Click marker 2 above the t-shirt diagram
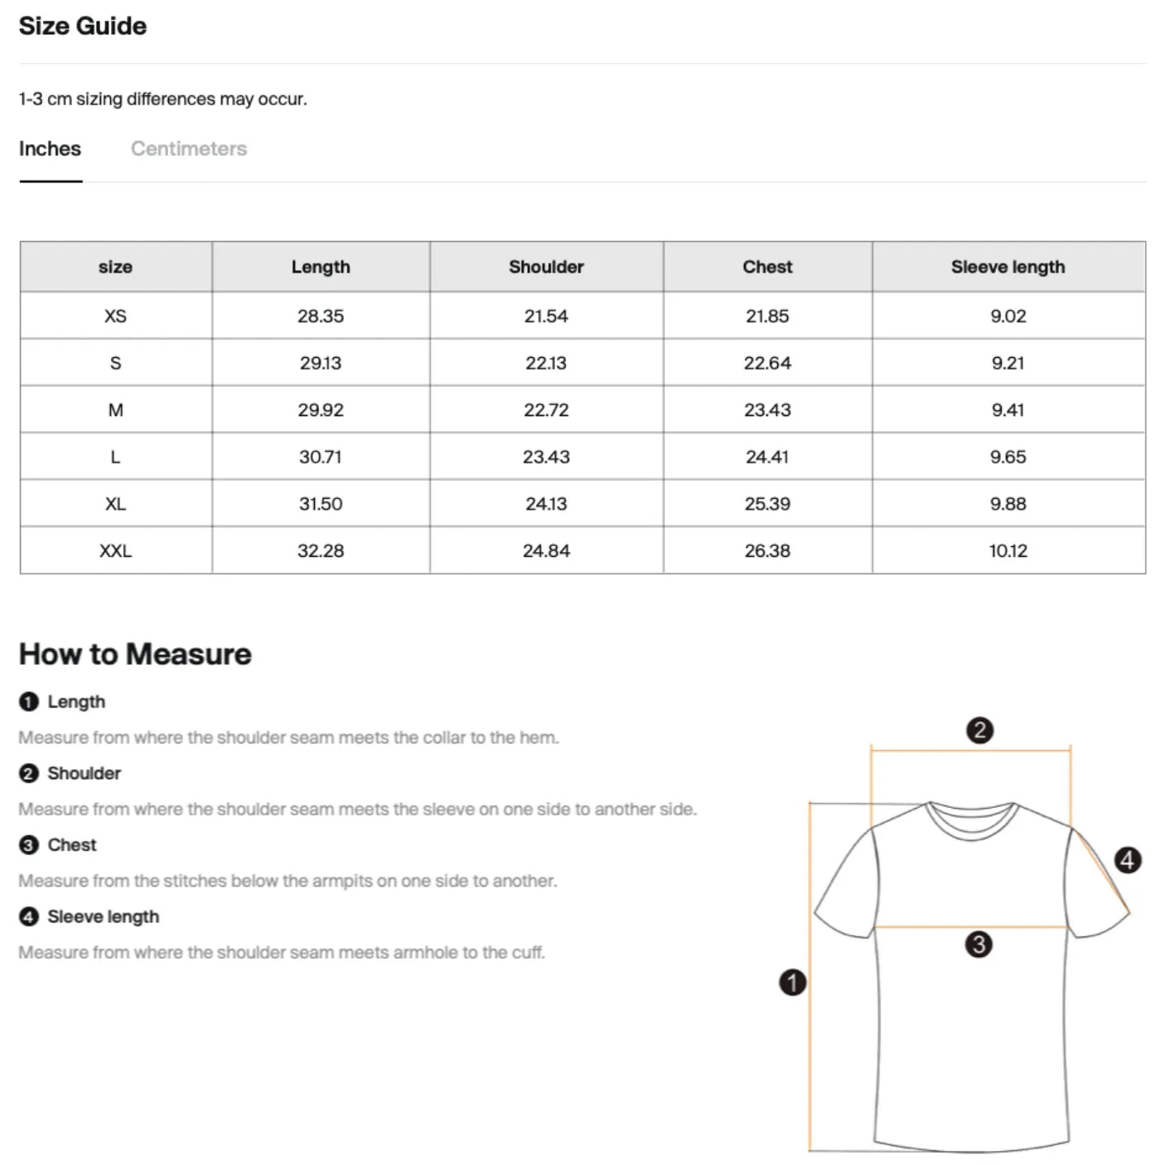Image resolution: width=1160 pixels, height=1166 pixels. click(x=979, y=730)
